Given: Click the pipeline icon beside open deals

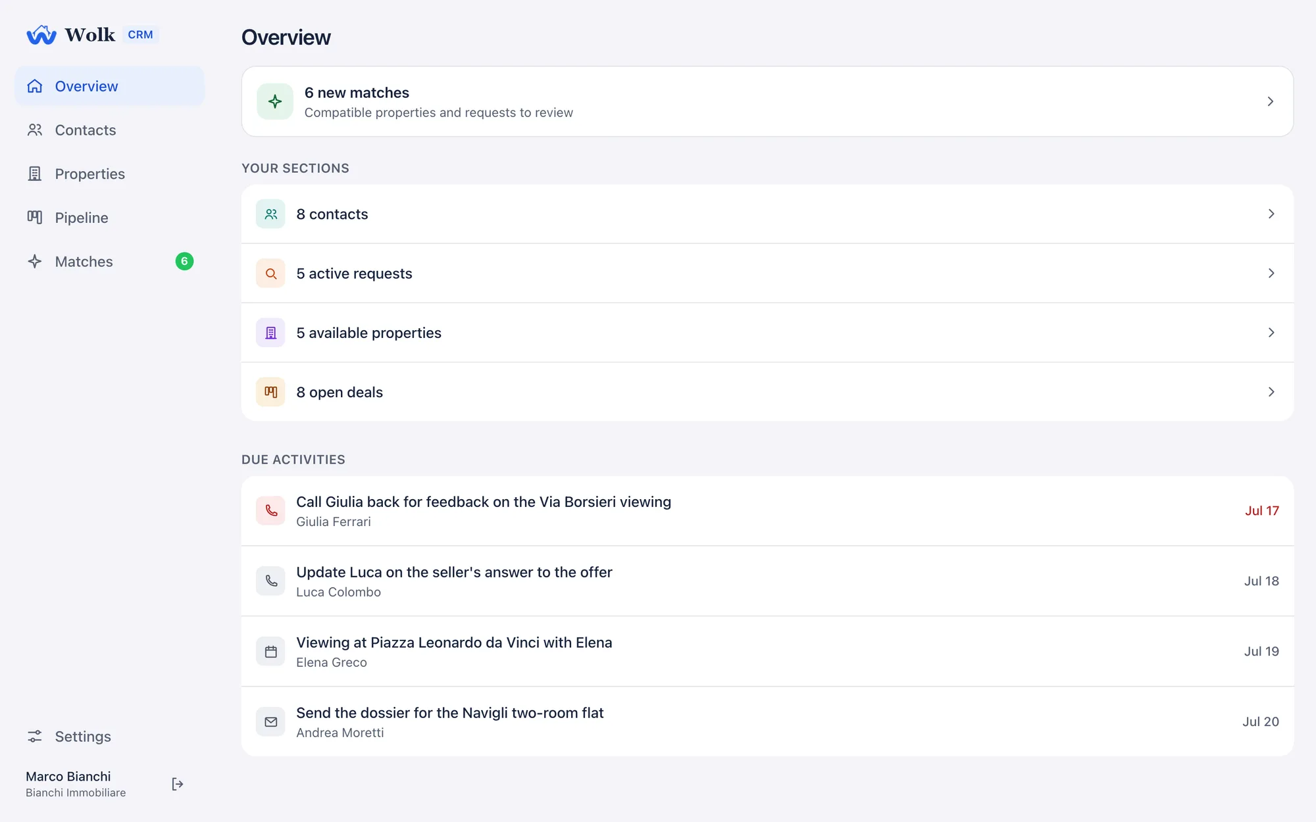Looking at the screenshot, I should click(x=270, y=392).
